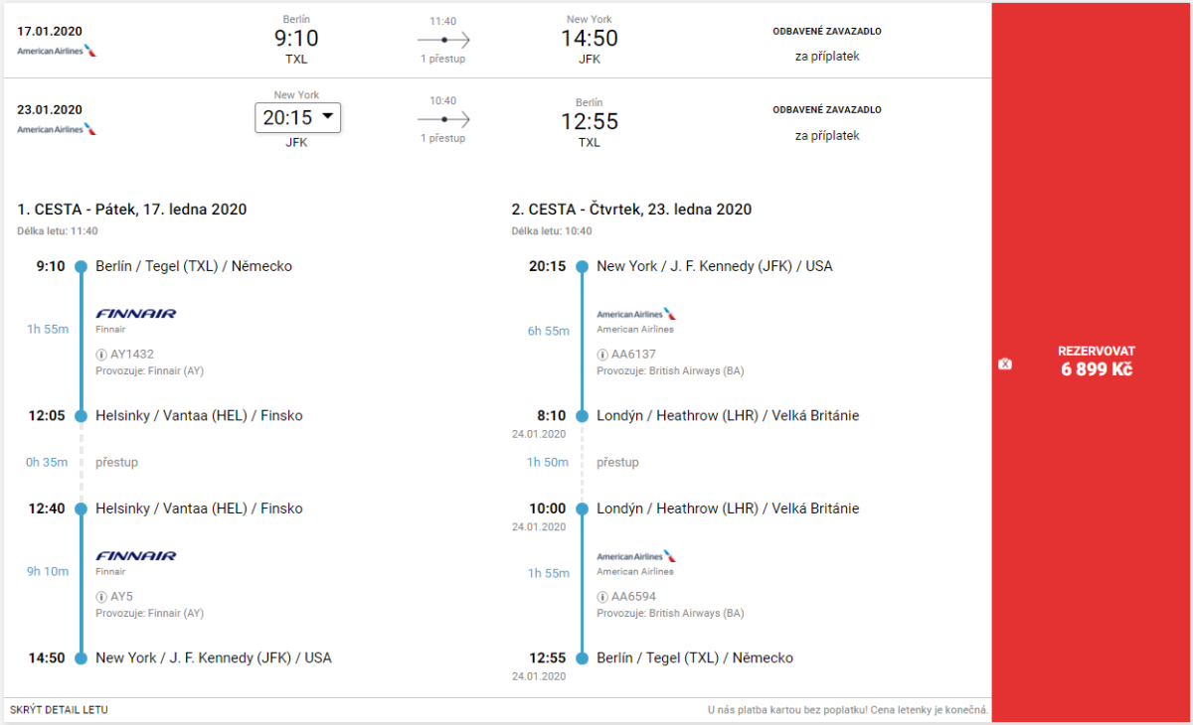1193x725 pixels.
Task: Click American Airlines logo under 23.01.2020
Action: [x=57, y=129]
